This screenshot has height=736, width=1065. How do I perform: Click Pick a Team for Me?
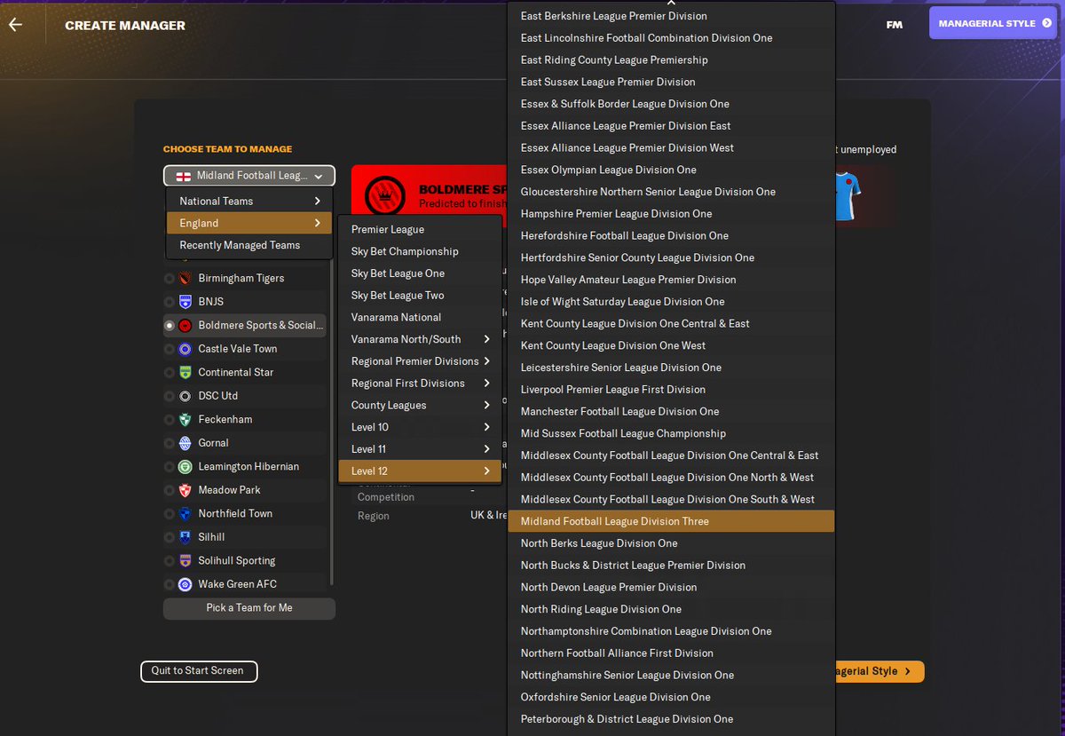(x=249, y=608)
